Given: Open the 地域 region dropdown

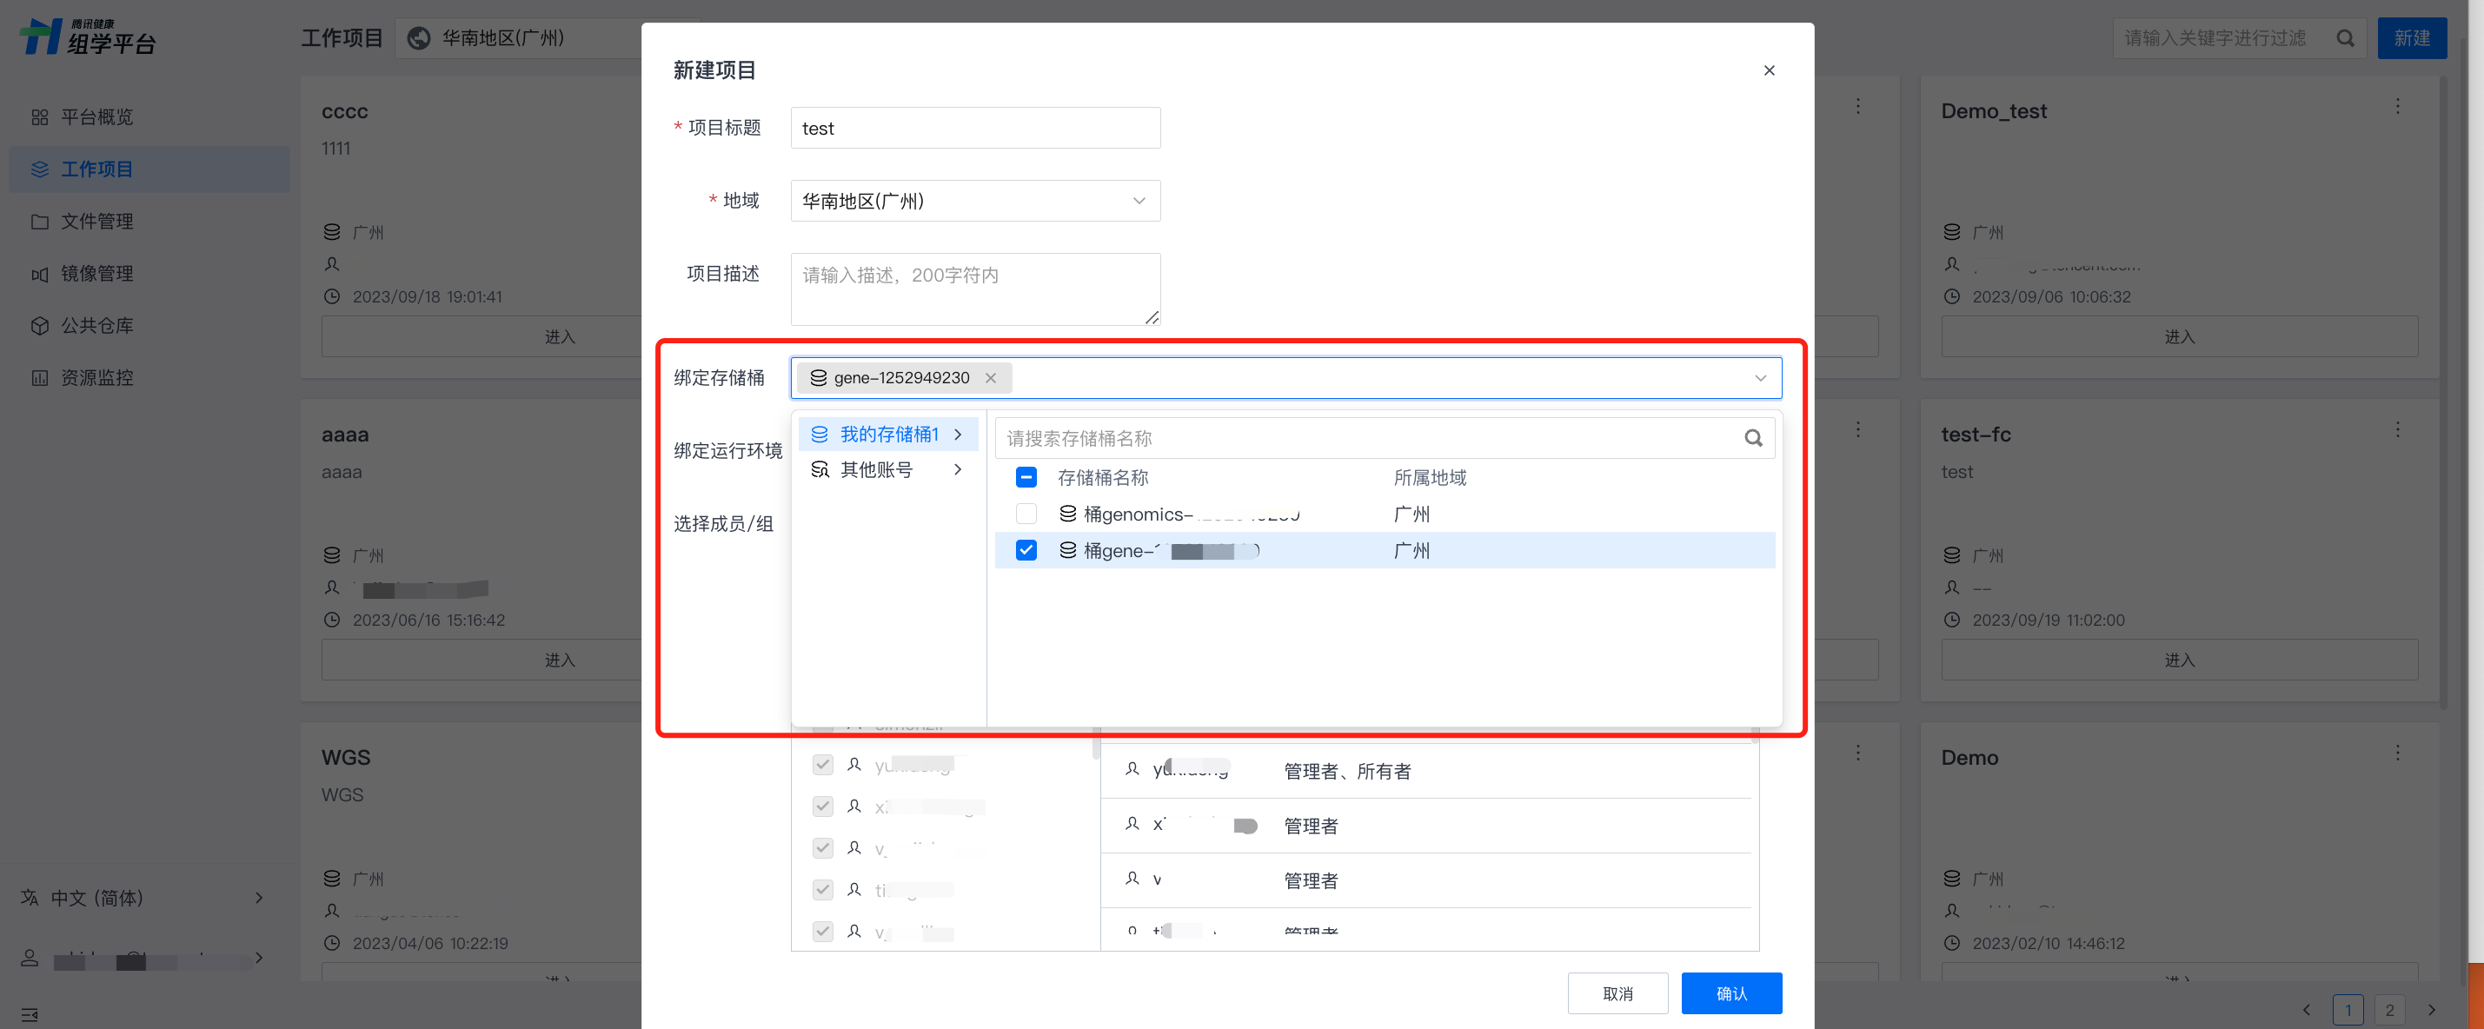Looking at the screenshot, I should click(x=974, y=201).
